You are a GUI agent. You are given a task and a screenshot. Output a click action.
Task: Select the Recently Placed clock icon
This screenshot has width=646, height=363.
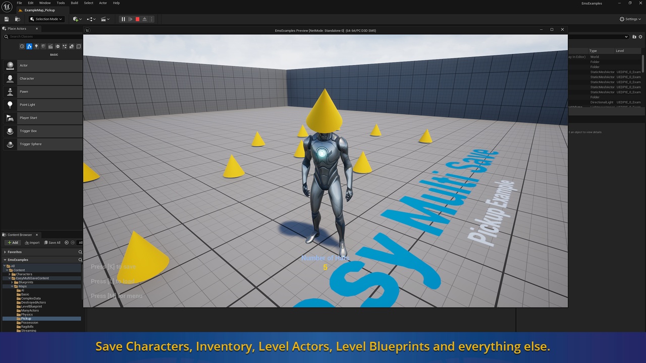coord(22,46)
